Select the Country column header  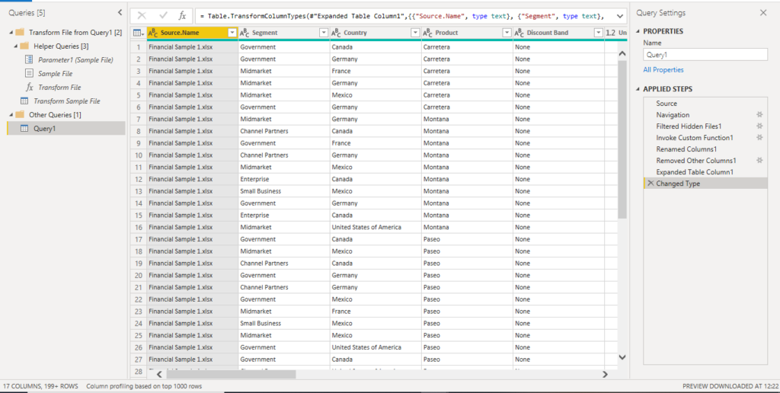pyautogui.click(x=376, y=34)
